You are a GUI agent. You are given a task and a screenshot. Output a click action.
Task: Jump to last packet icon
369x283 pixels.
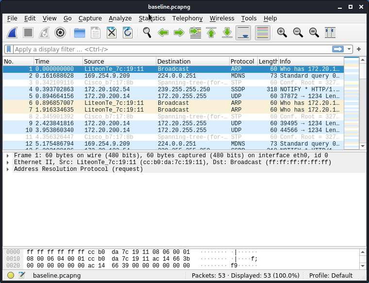227,33
